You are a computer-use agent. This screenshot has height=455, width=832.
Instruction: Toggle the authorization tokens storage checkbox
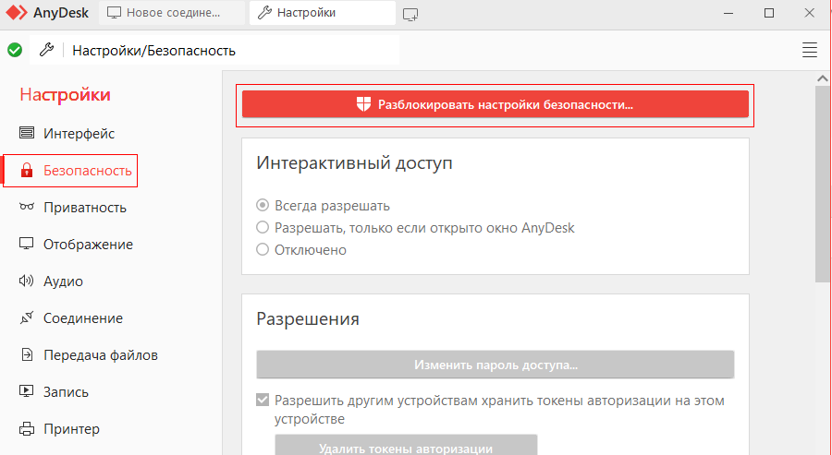point(263,401)
